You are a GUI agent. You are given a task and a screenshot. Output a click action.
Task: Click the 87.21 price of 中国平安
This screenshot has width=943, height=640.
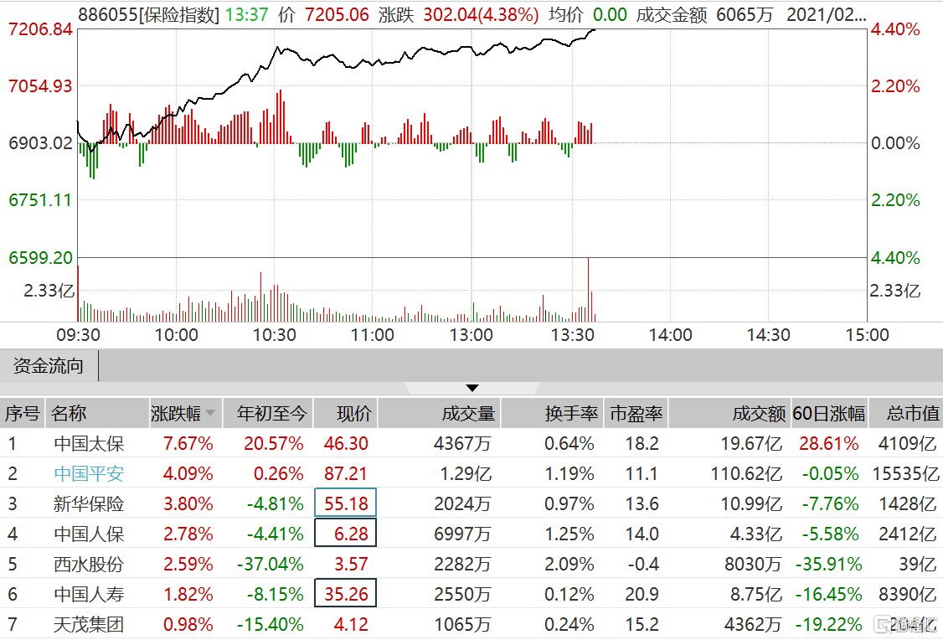click(346, 473)
